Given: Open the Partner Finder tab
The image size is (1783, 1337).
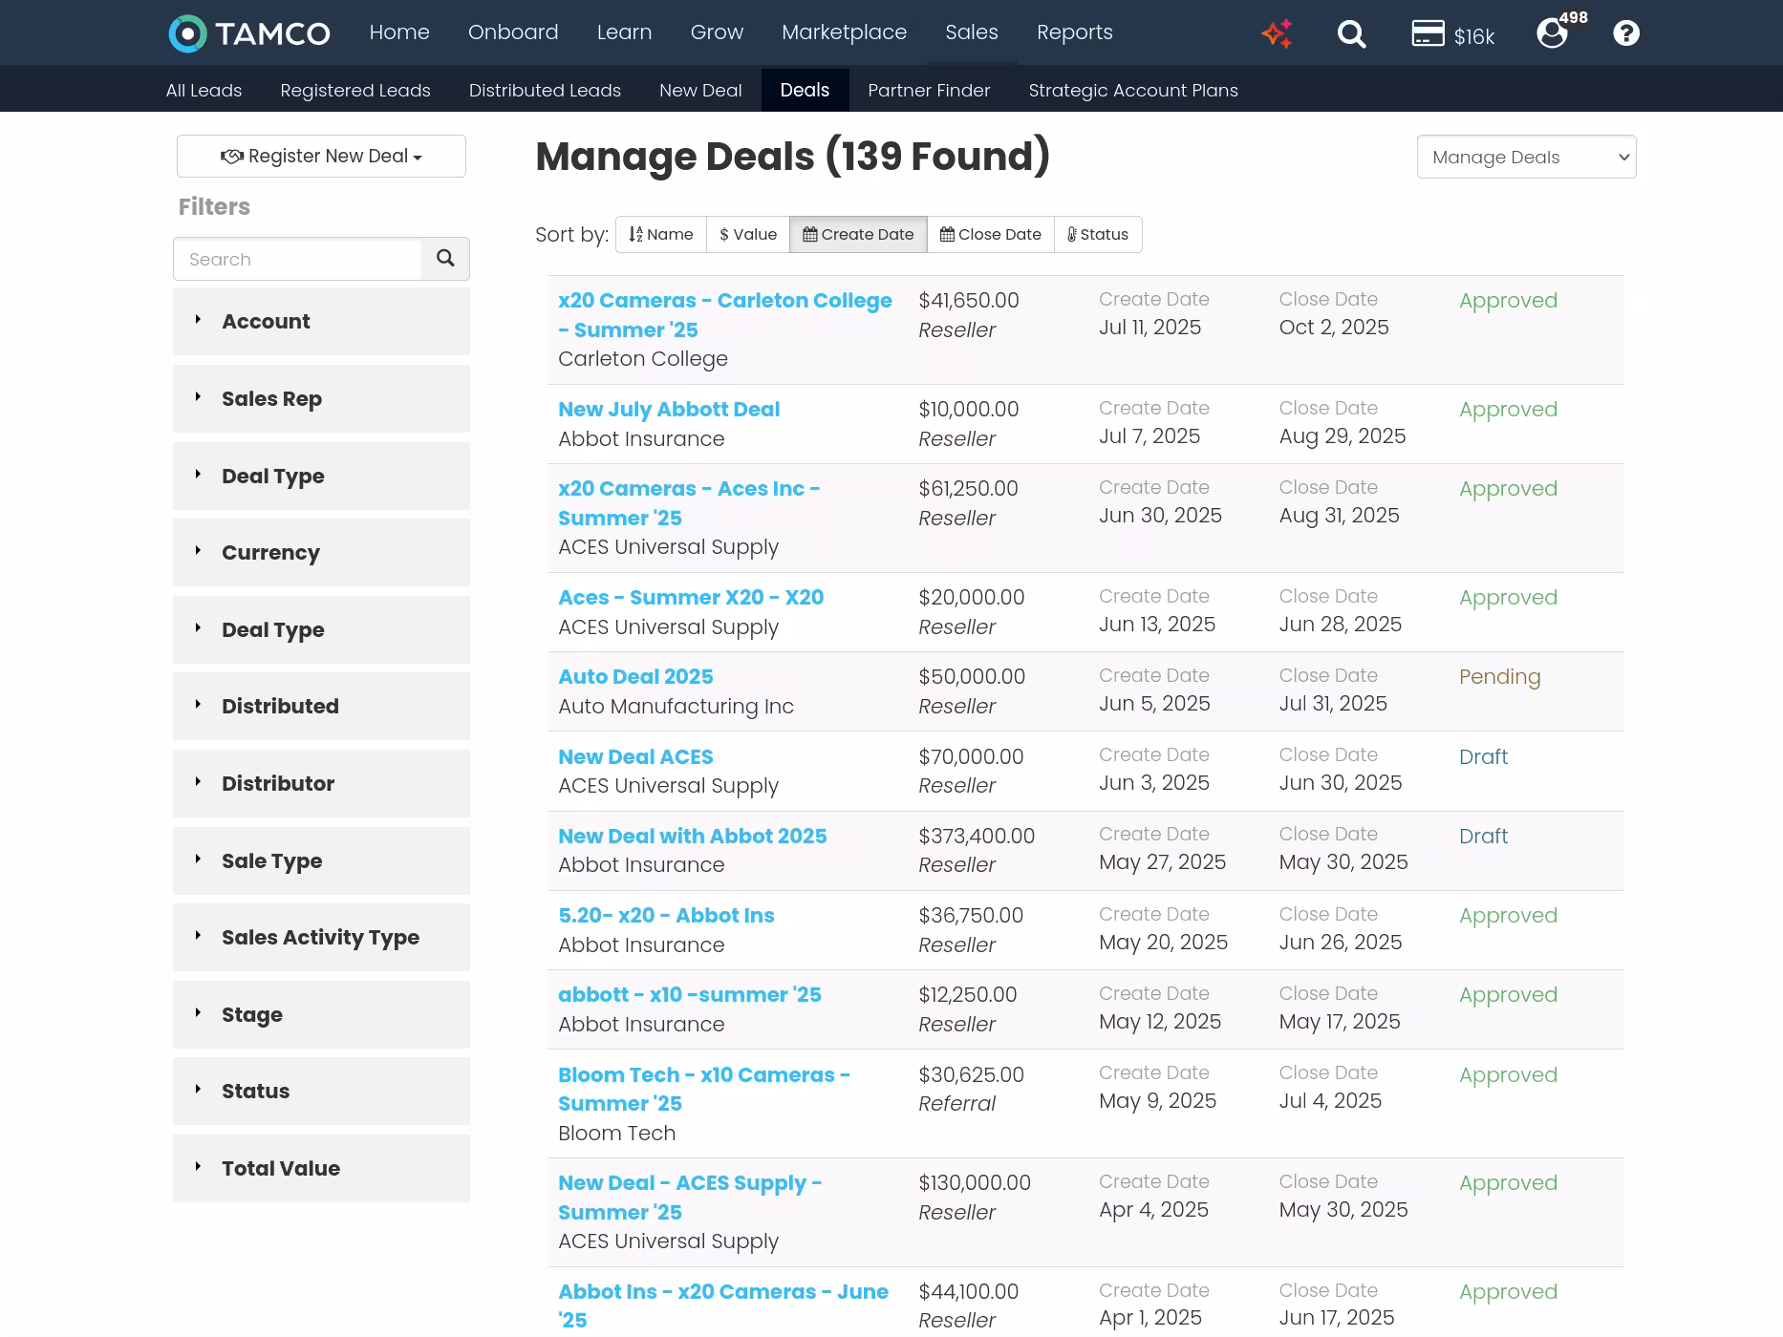Looking at the screenshot, I should click(x=929, y=91).
